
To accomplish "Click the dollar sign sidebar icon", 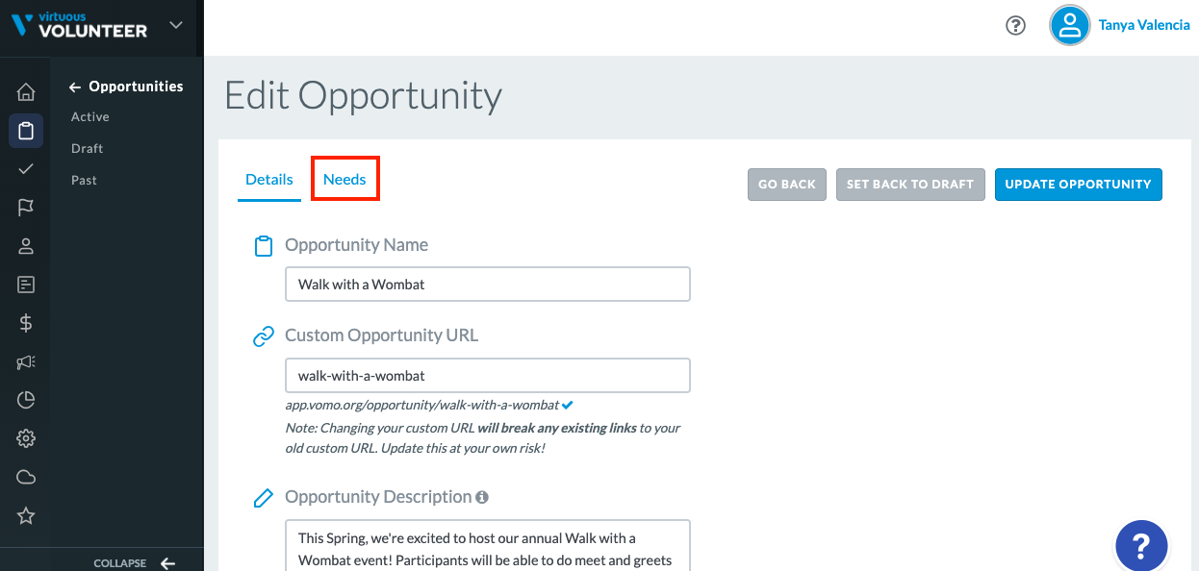I will 26,323.
